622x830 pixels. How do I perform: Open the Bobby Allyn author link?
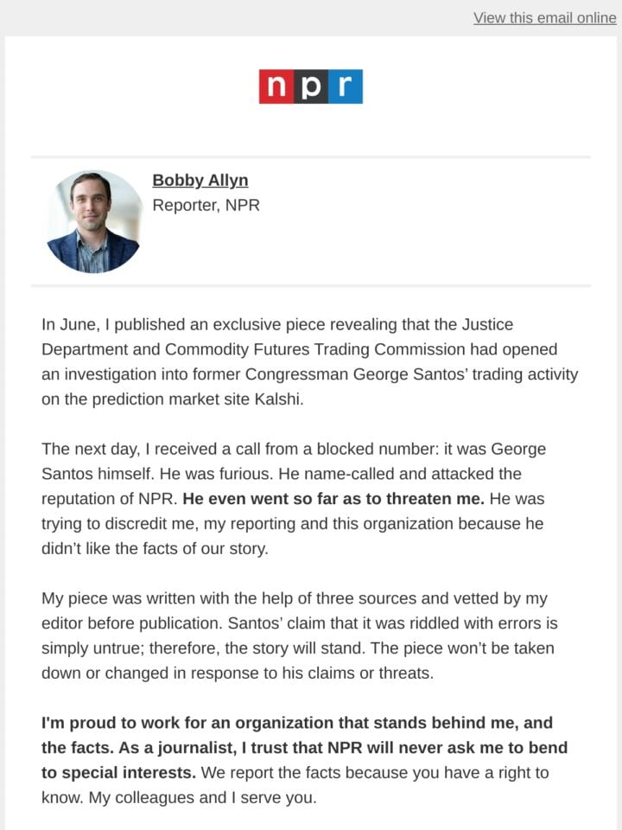[x=200, y=180]
